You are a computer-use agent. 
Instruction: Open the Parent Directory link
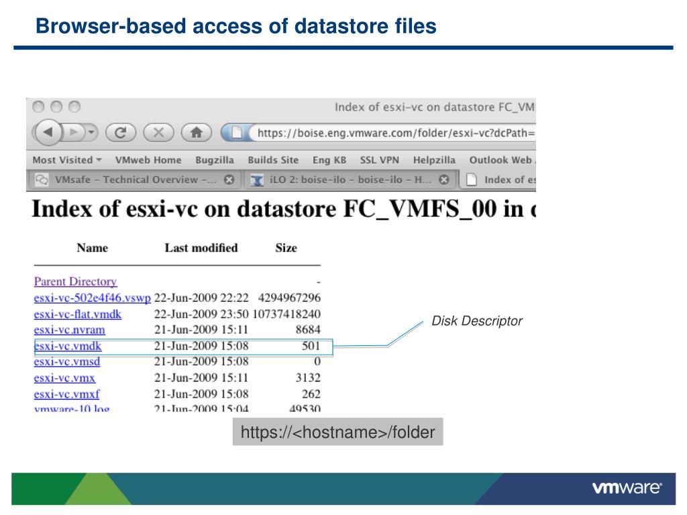[75, 281]
